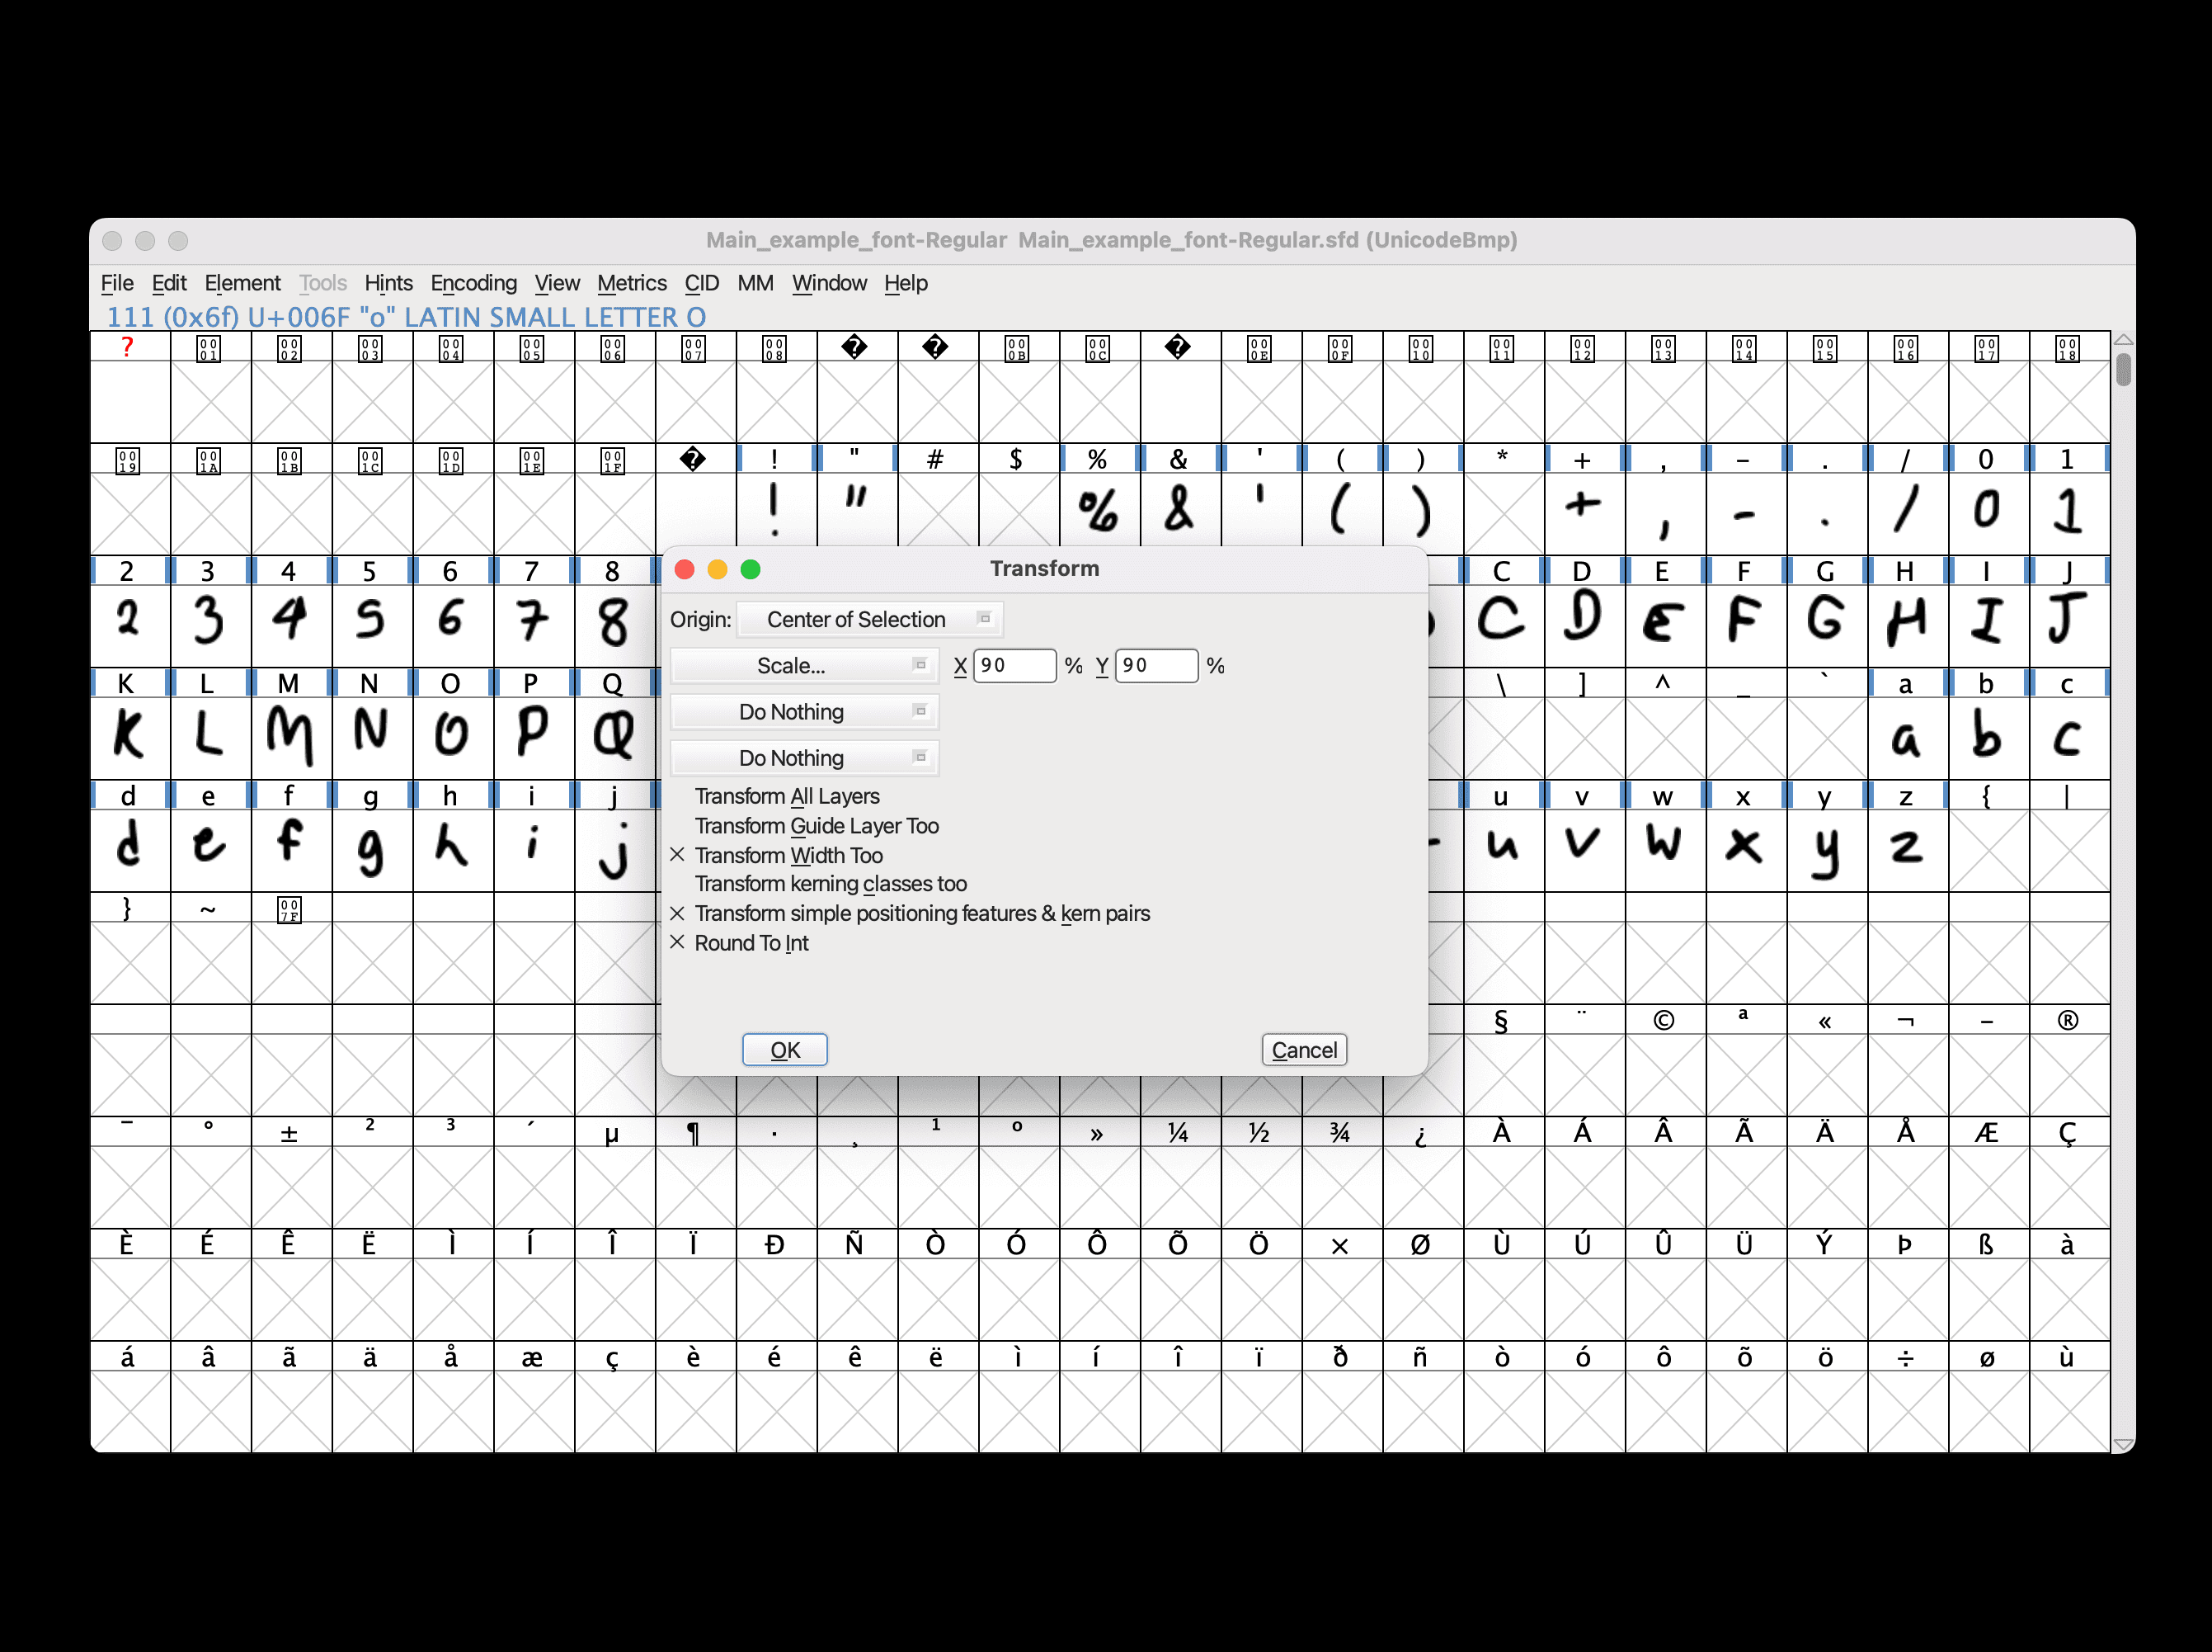Viewport: 2212px width, 1652px height.
Task: Click the X scale percentage field
Action: pos(1014,666)
